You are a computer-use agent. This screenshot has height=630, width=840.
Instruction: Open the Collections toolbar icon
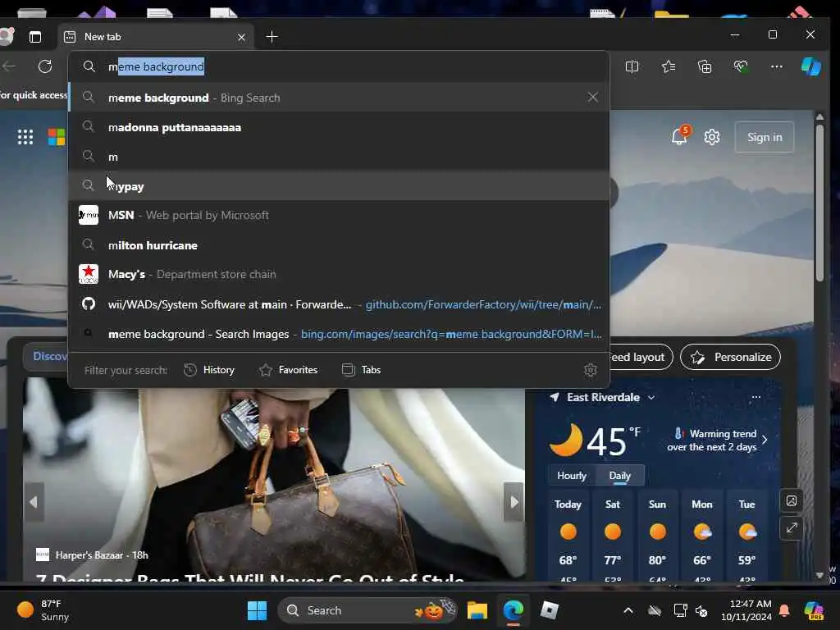[x=705, y=66]
